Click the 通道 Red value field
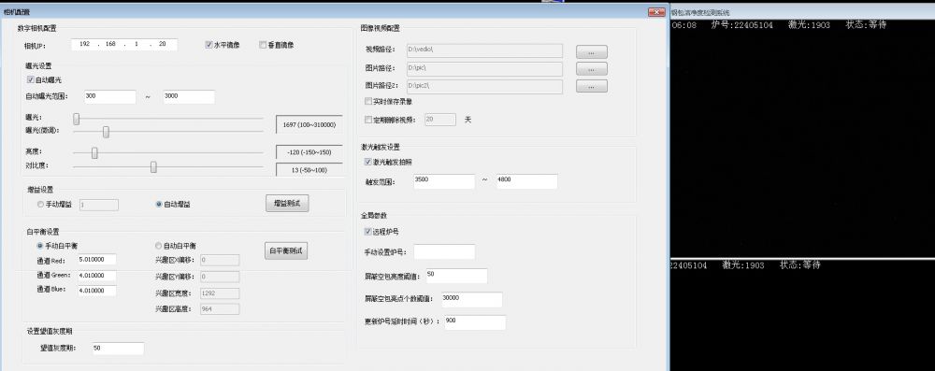Viewport: 935px width, 371px height. pyautogui.click(x=96, y=260)
